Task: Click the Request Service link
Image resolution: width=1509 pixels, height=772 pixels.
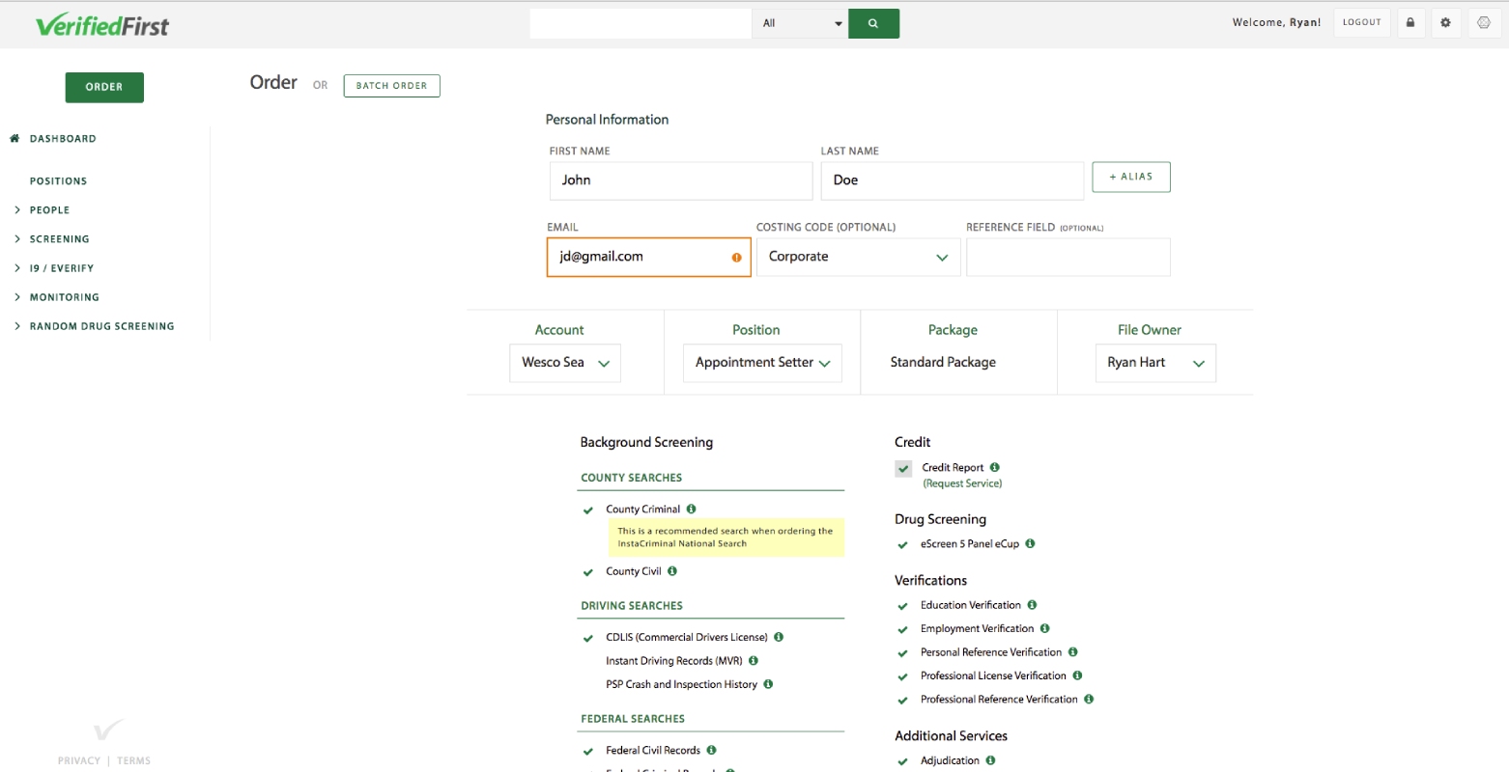Action: [x=962, y=483]
